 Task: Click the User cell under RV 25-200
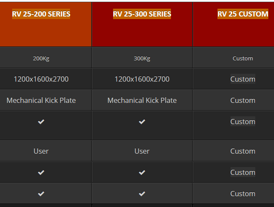[41, 151]
